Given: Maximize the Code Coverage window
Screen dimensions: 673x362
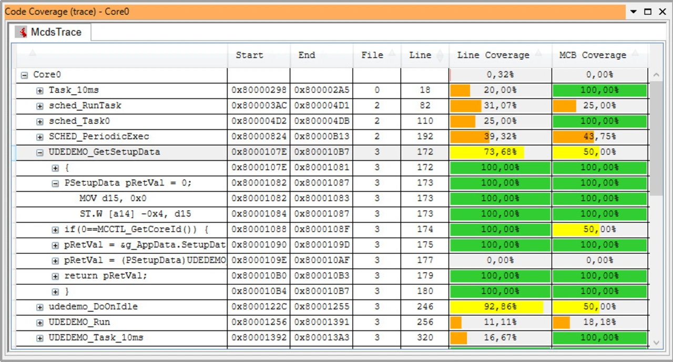Looking at the screenshot, I should pyautogui.click(x=648, y=12).
